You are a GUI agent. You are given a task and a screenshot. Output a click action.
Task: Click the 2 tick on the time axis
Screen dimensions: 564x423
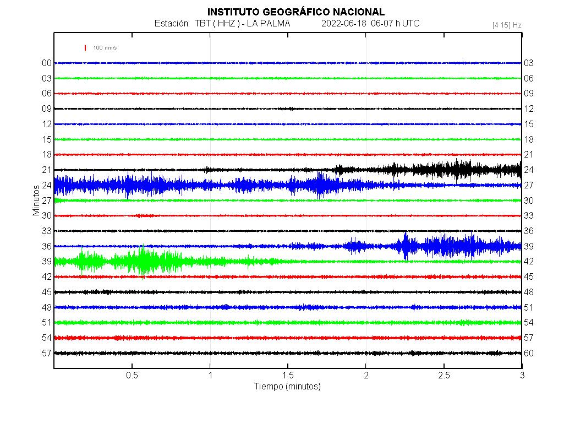366,375
